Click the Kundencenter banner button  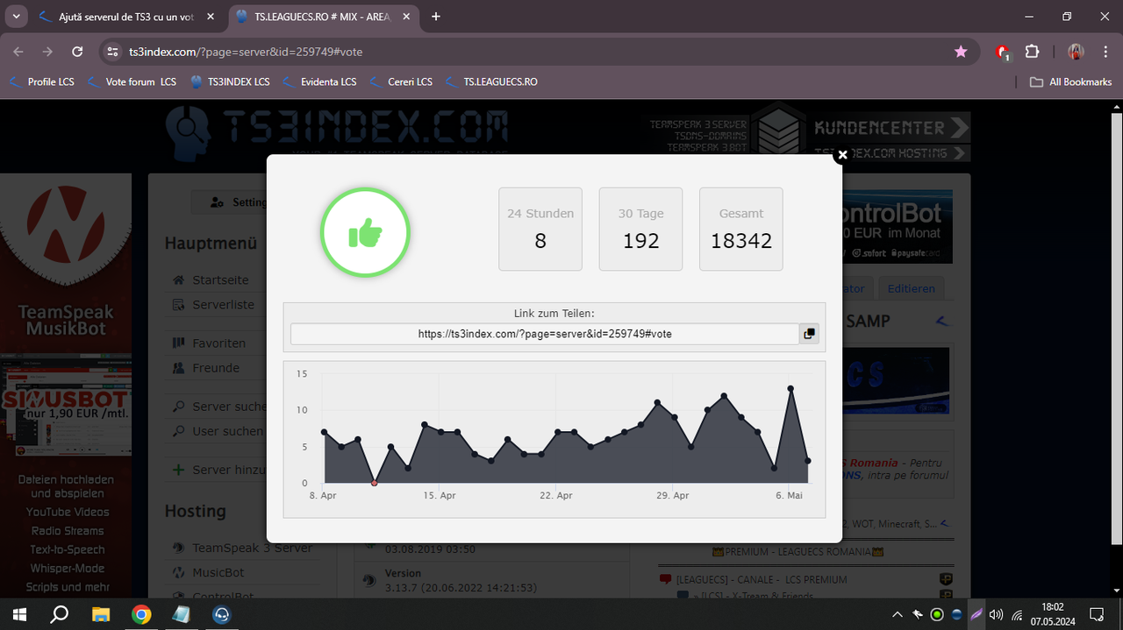coord(891,127)
